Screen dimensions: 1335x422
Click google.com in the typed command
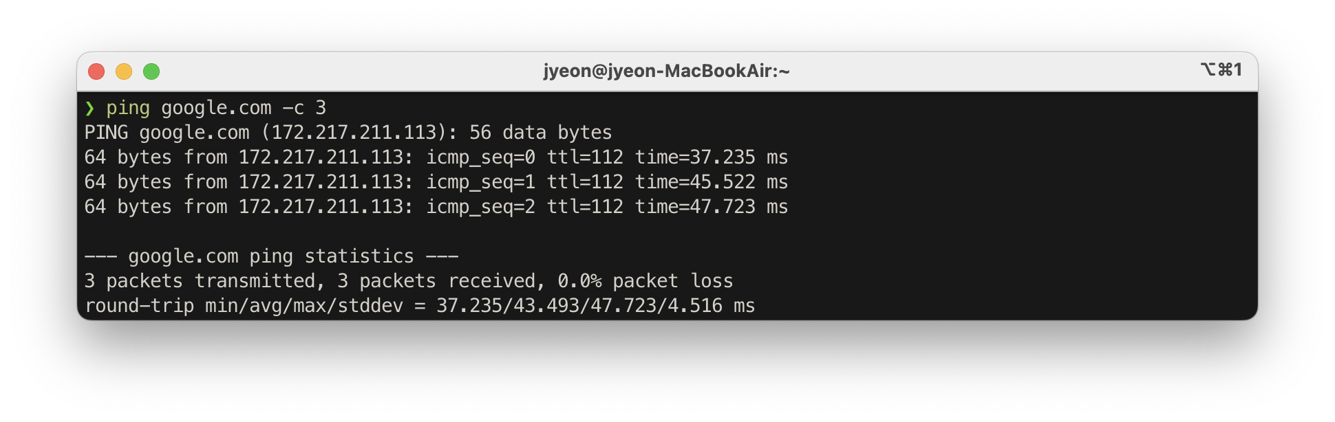[216, 108]
